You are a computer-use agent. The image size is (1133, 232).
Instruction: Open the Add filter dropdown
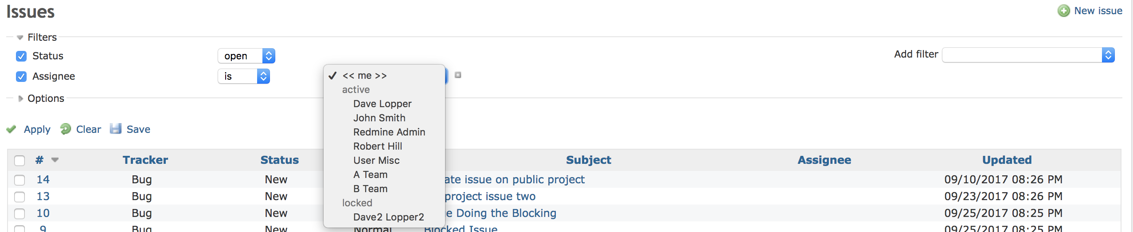(1028, 55)
